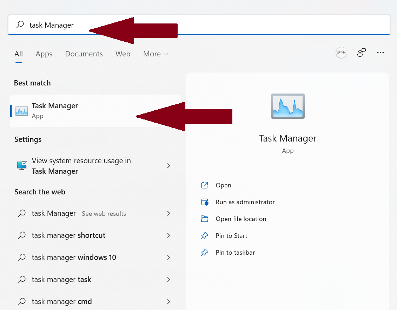Select 'task manager task' suggestion

(x=95, y=280)
